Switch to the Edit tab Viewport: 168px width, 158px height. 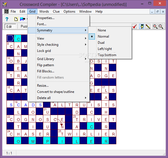click(10, 26)
